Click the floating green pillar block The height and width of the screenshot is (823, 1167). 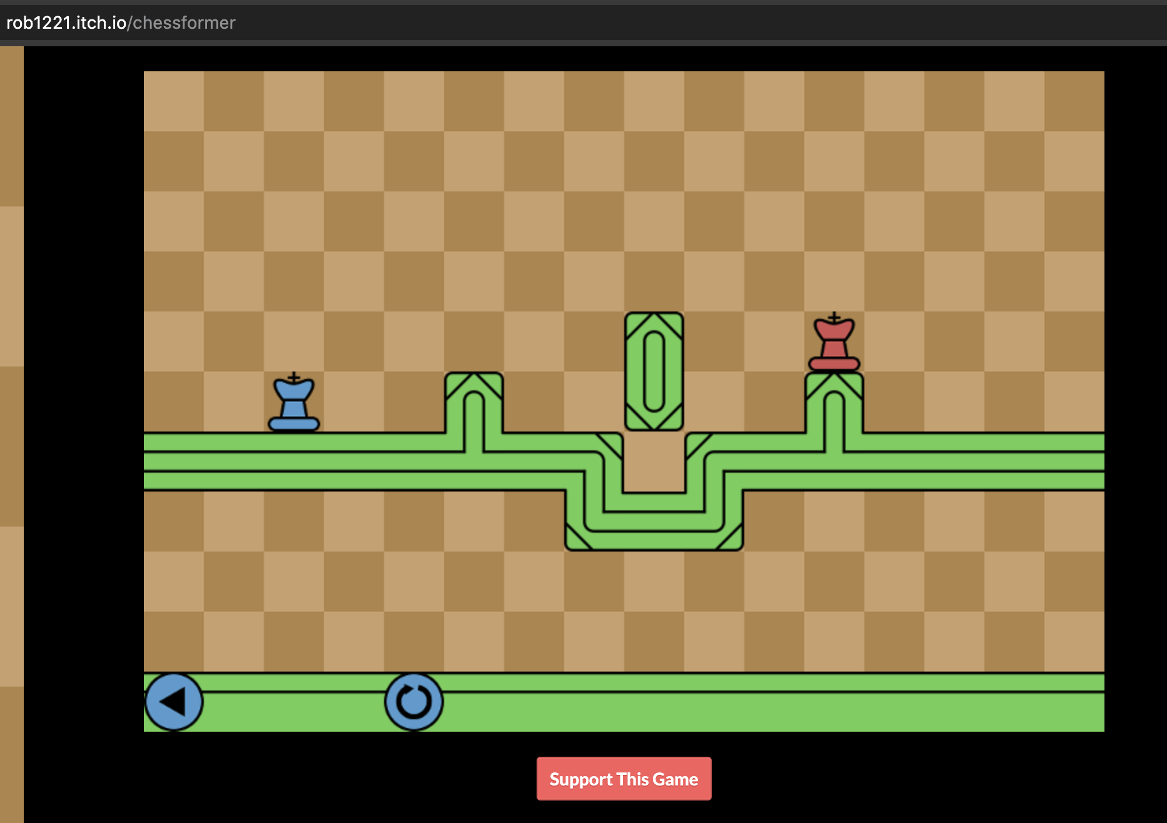(x=654, y=371)
